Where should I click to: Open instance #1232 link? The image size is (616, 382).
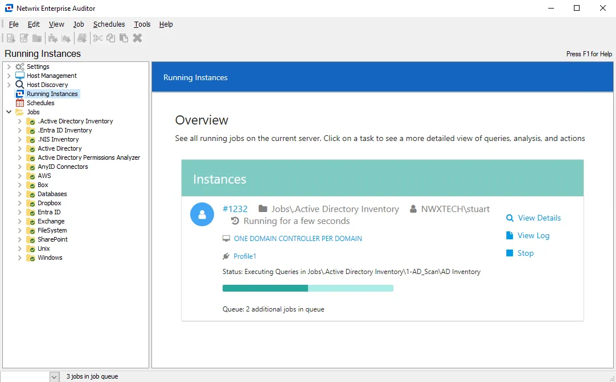coord(235,209)
